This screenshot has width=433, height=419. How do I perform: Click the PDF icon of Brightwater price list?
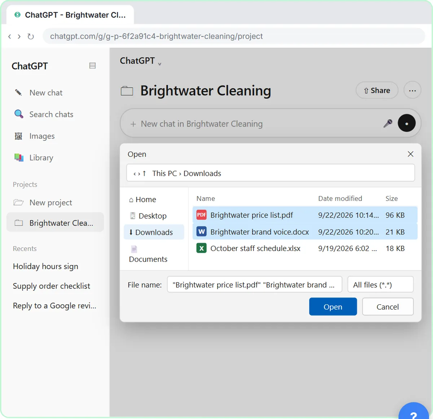coord(201,215)
